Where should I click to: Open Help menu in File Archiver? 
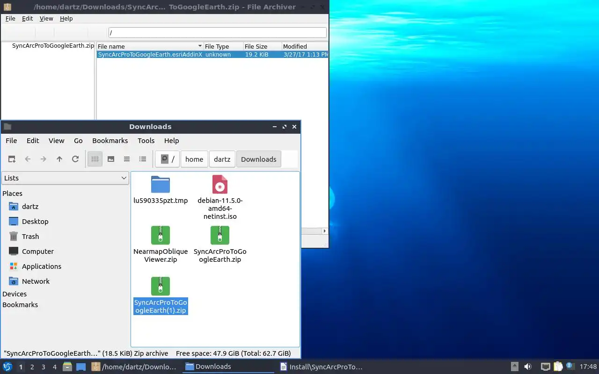click(x=66, y=18)
